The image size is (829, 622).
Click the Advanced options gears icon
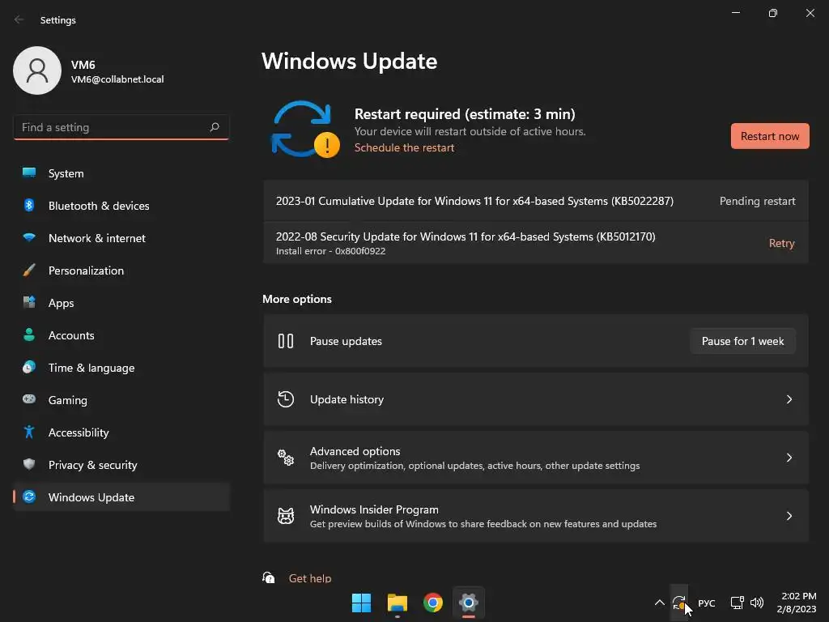(x=286, y=458)
